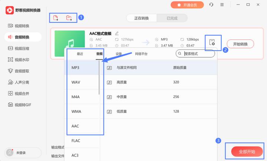The image size is (267, 161).
Task: Choose FLAC format in list
Action: click(x=82, y=141)
